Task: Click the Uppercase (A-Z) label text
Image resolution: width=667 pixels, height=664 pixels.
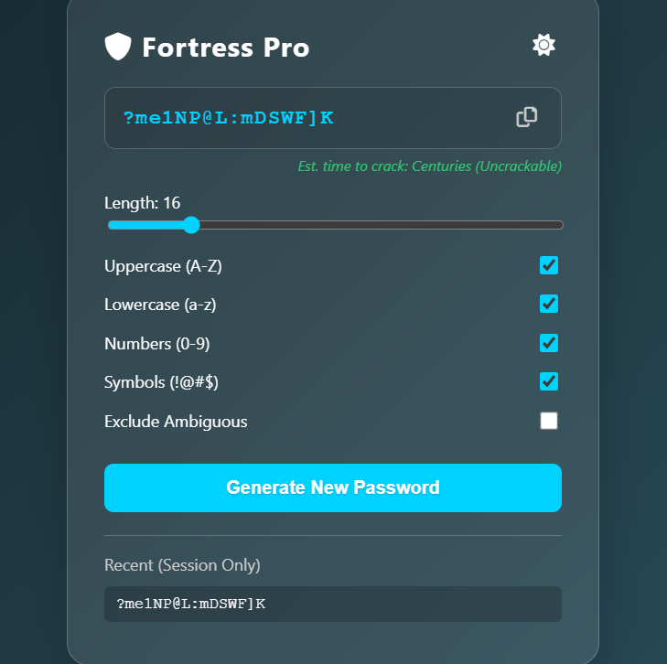Action: click(163, 266)
